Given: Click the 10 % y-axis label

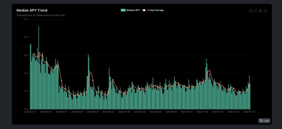Looking at the screenshot, I should (26, 19).
